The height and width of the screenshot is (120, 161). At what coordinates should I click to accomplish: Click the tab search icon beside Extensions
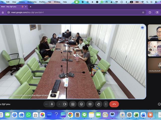pyautogui.click(x=157, y=12)
